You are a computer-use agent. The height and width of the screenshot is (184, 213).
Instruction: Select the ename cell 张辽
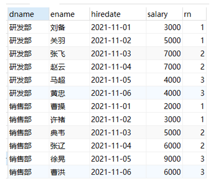(69, 146)
